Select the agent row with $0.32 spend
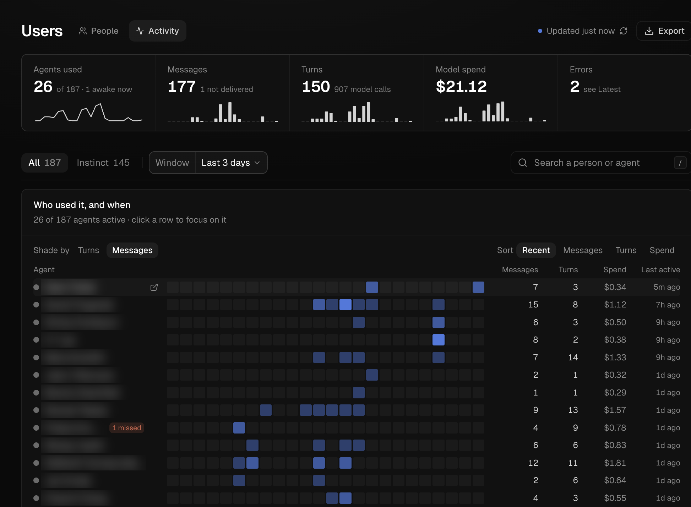This screenshot has height=507, width=691. pyautogui.click(x=357, y=375)
